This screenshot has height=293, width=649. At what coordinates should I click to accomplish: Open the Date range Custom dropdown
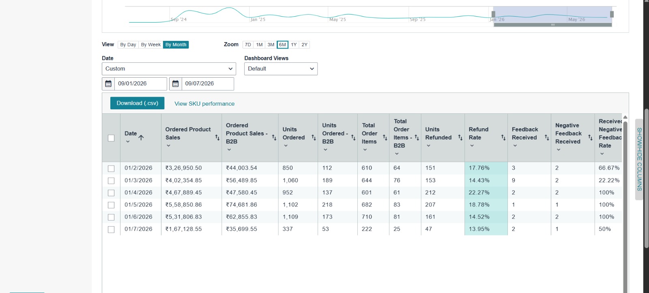point(169,69)
